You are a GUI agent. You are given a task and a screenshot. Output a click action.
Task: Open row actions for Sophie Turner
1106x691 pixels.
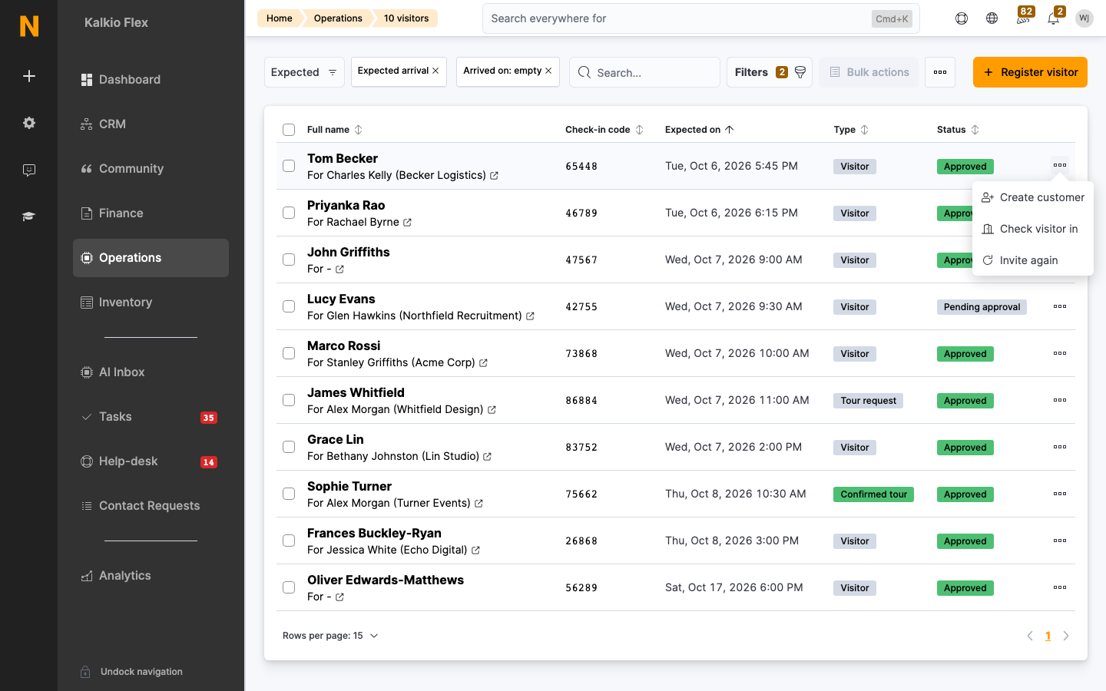(1060, 494)
